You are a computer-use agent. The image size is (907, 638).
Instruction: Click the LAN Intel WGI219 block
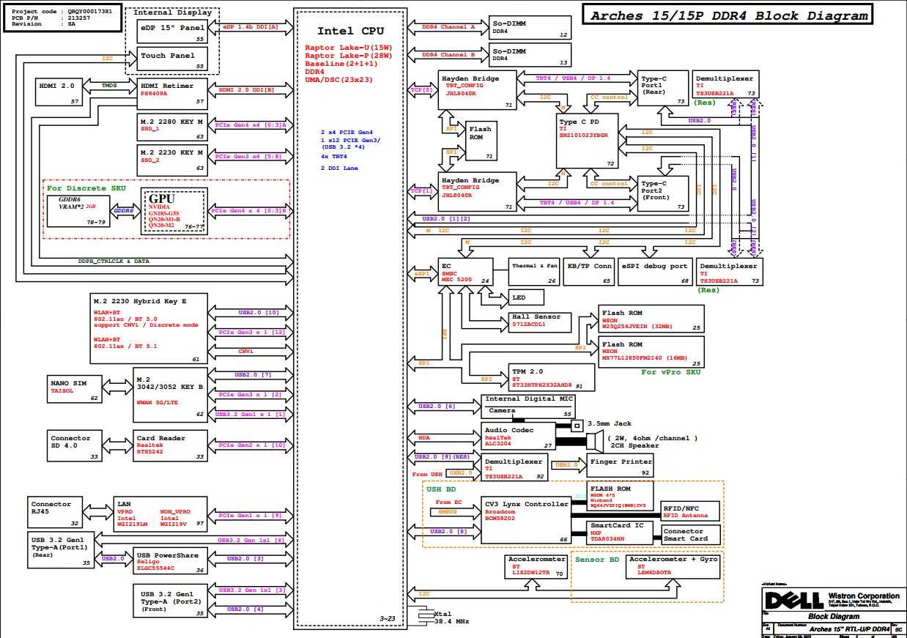pos(160,514)
